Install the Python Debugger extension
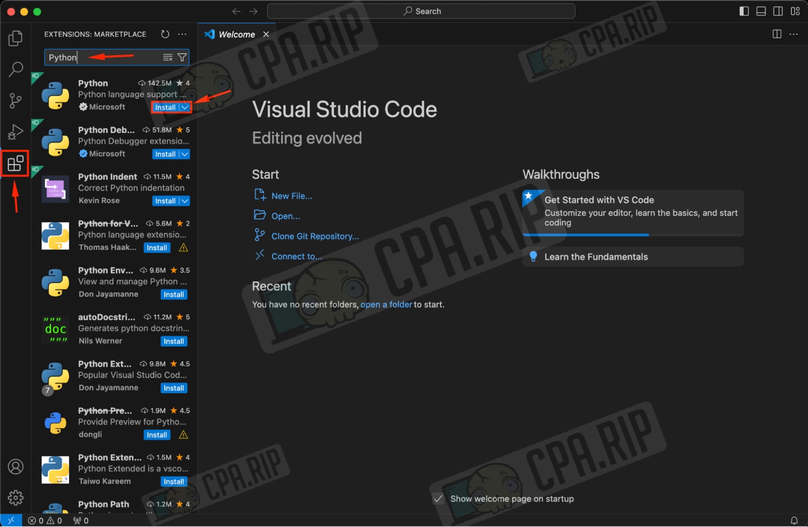The height and width of the screenshot is (527, 808). point(165,154)
